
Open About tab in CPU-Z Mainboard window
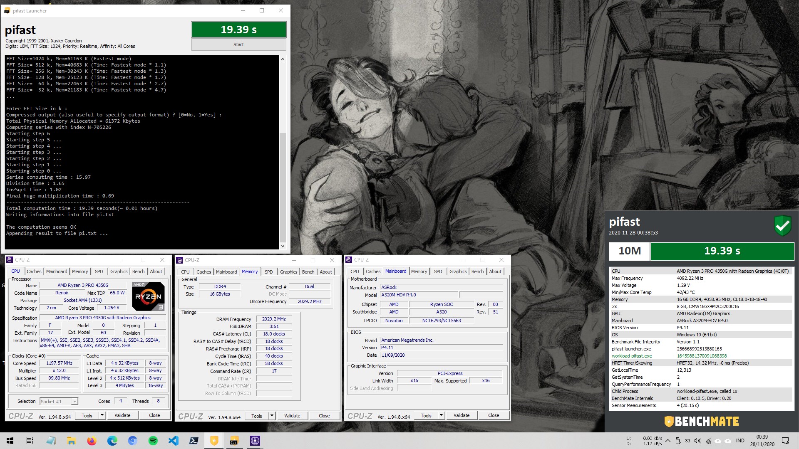[x=495, y=271]
